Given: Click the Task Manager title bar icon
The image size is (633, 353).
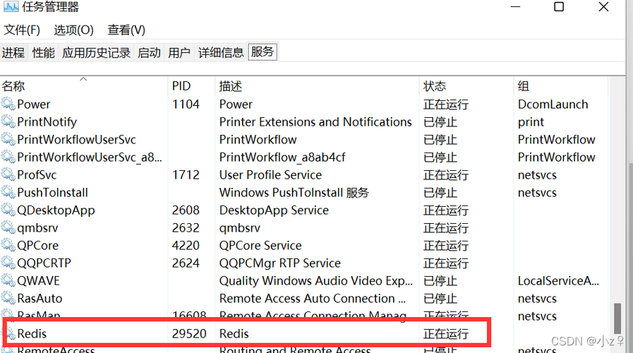Looking at the screenshot, I should tap(11, 6).
